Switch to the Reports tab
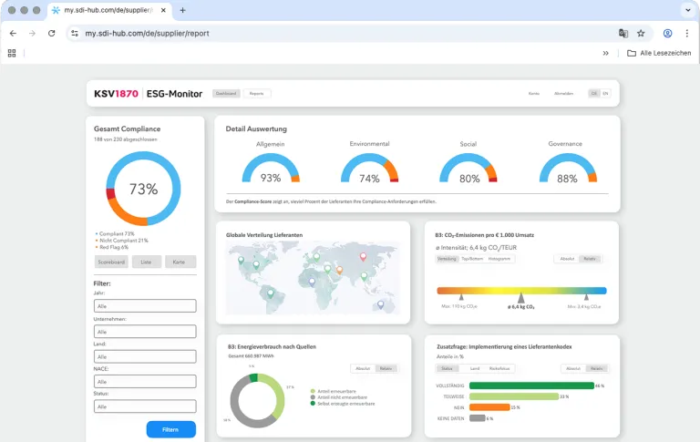The width and height of the screenshot is (700, 442). [x=256, y=93]
